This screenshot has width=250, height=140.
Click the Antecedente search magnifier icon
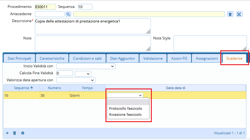tap(68, 14)
